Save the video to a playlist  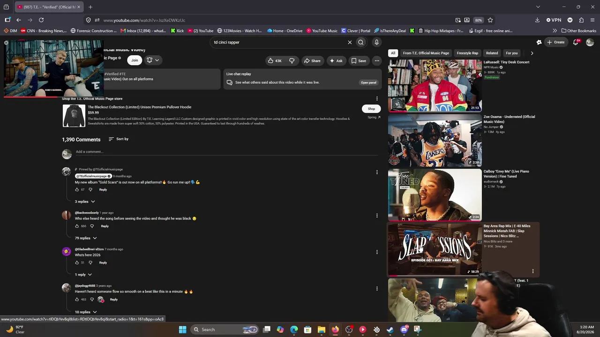359,60
